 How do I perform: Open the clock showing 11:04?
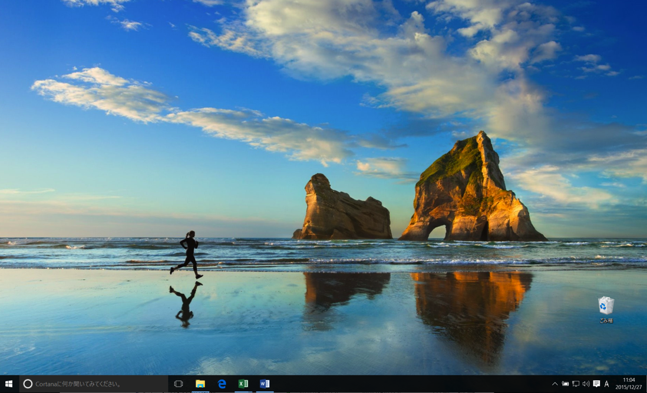(x=629, y=384)
